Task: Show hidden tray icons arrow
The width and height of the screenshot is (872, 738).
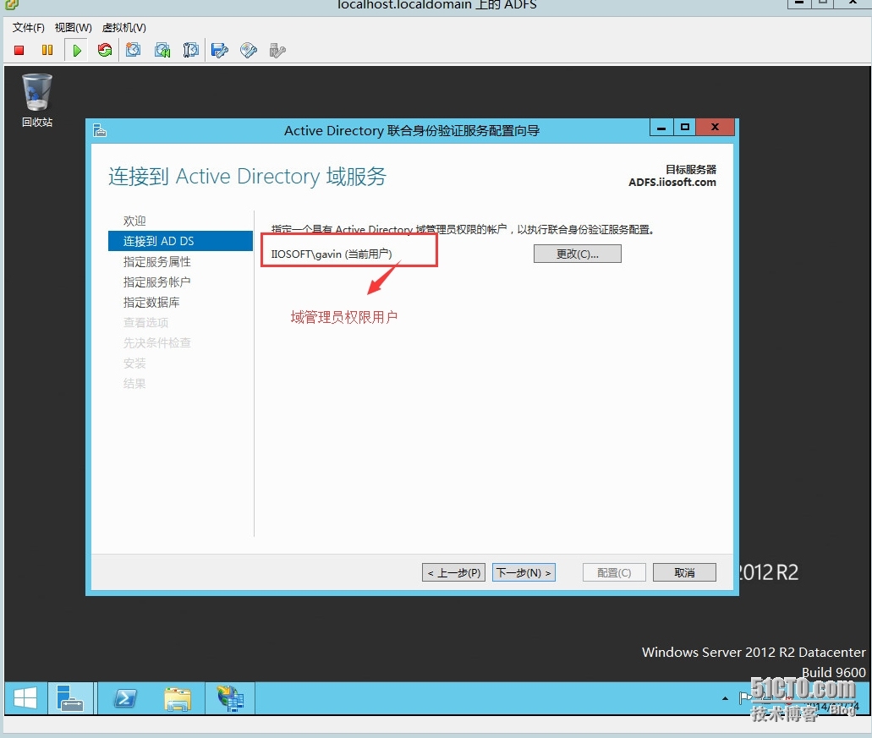Action: point(725,698)
